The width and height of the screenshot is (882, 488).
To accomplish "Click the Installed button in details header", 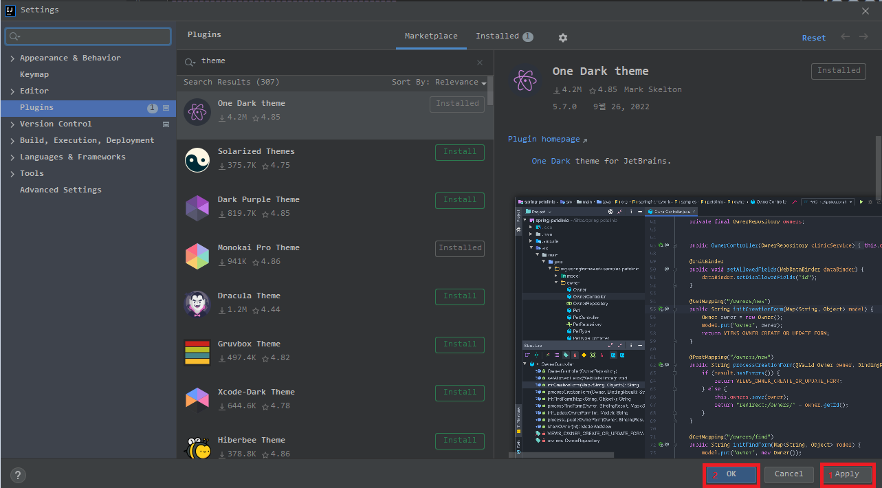I will [839, 71].
